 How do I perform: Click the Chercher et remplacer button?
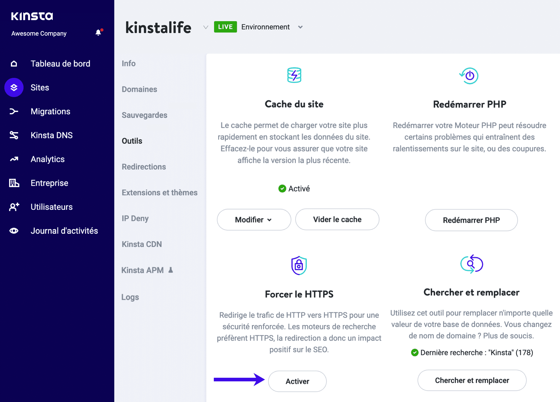pyautogui.click(x=472, y=380)
